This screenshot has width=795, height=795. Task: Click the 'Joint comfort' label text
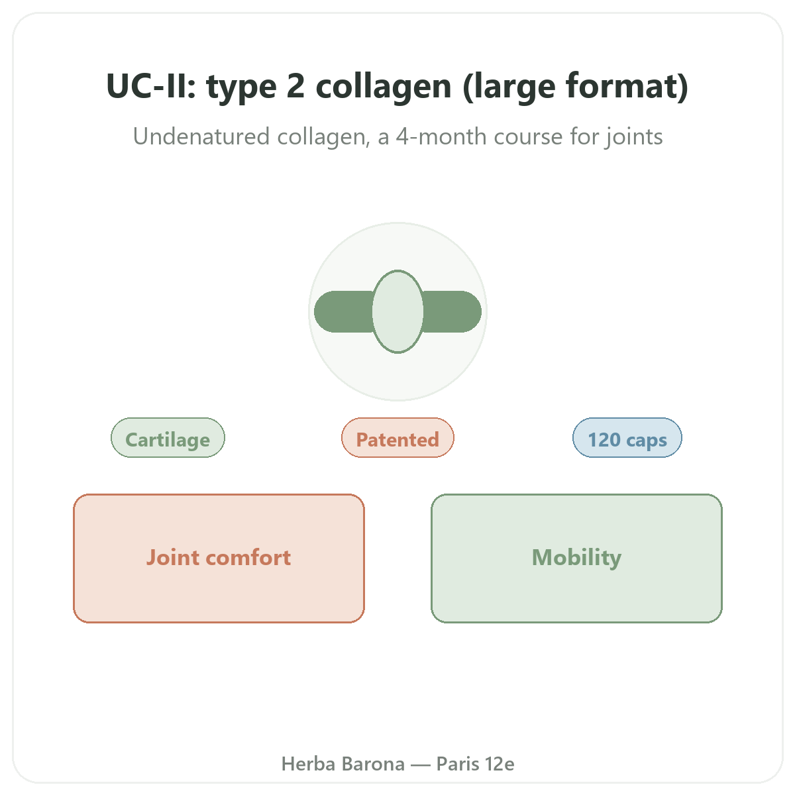click(219, 558)
